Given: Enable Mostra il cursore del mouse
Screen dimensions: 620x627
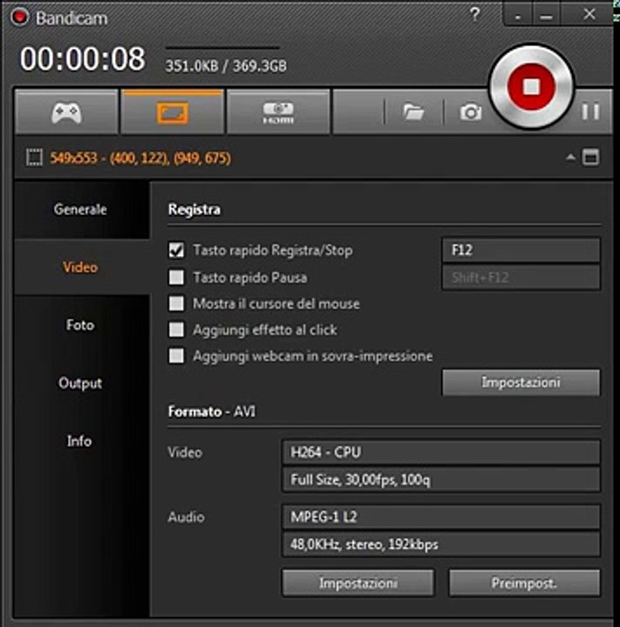Looking at the screenshot, I should 176,304.
